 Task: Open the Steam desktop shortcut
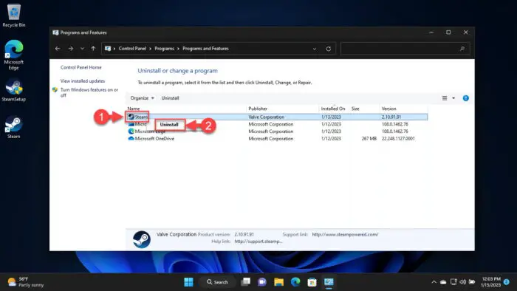click(13, 127)
